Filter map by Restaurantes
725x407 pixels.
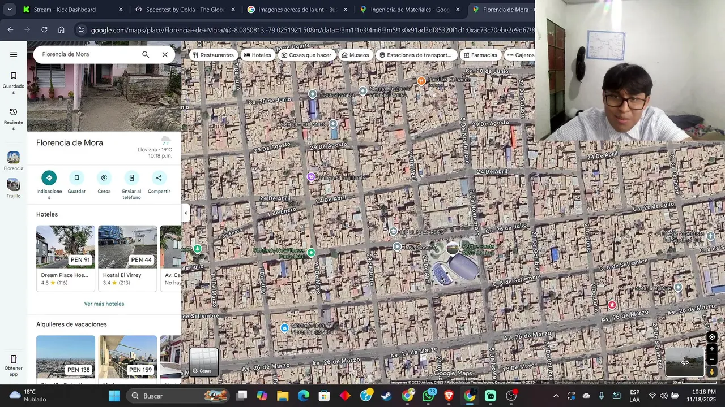pos(214,55)
